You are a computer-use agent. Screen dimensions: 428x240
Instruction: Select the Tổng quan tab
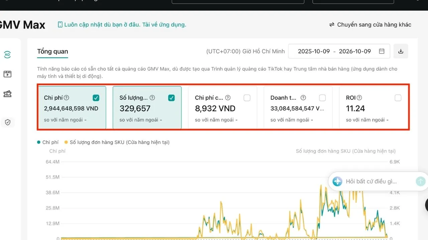tap(52, 51)
